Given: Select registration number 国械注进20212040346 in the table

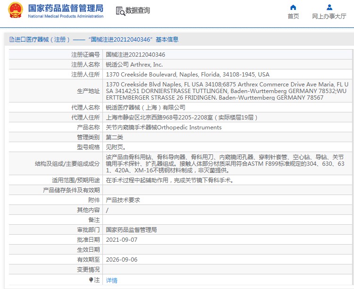Looking at the screenshot, I should tap(135, 54).
